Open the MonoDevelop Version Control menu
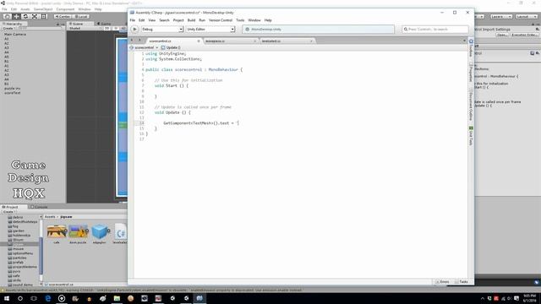The image size is (541, 304). [221, 20]
